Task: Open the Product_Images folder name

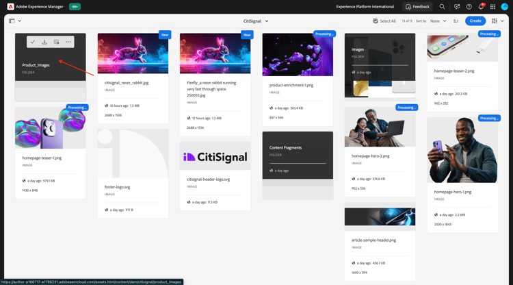Action: 36,65
